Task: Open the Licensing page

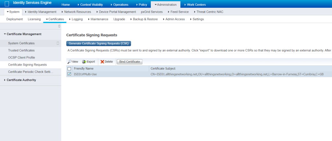Action: tap(34, 19)
